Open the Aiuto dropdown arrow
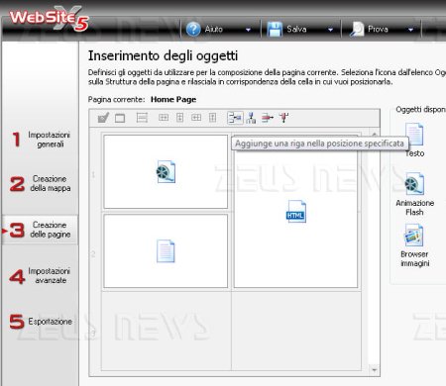 tap(248, 30)
